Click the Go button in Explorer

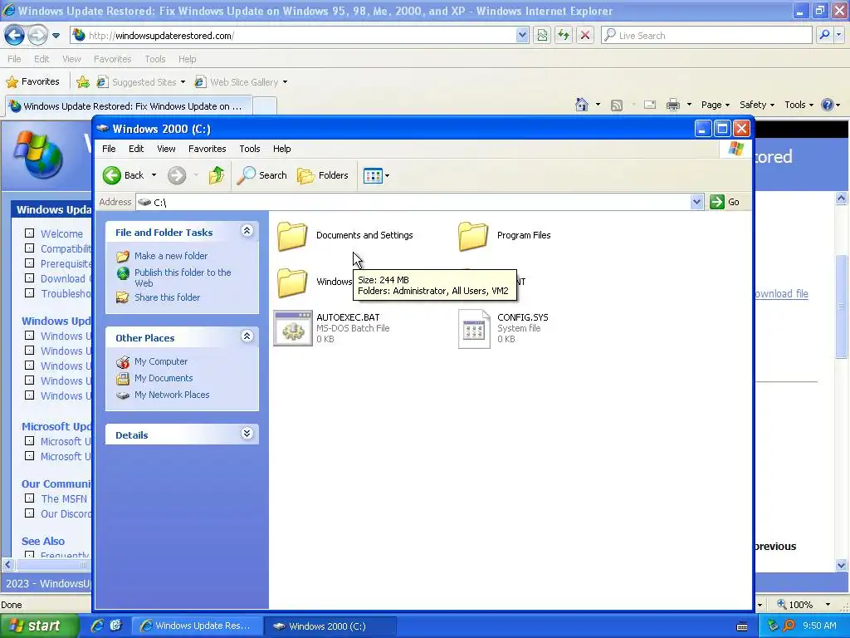coord(725,202)
